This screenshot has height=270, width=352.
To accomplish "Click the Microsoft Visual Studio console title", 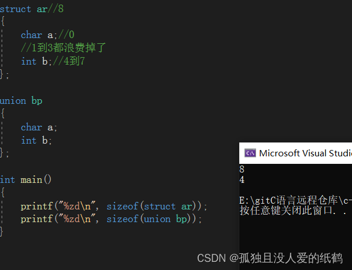I will pos(305,153).
